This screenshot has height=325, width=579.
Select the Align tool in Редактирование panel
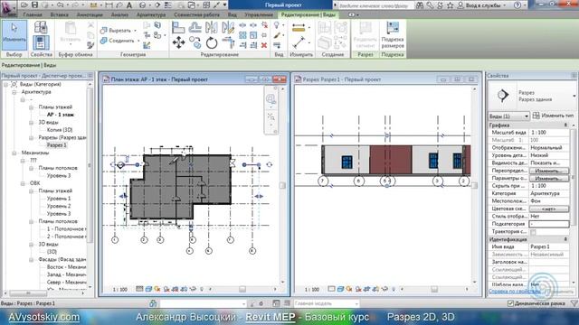click(x=178, y=27)
